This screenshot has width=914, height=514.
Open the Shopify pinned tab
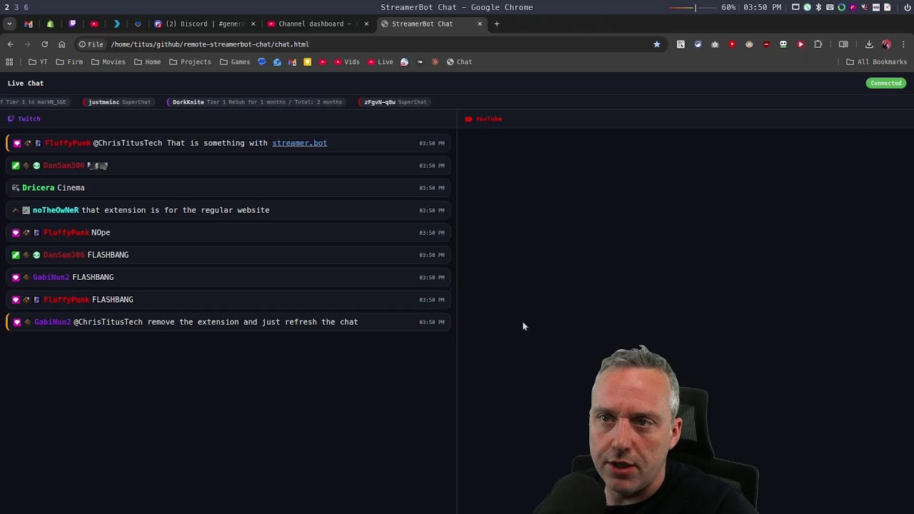click(x=50, y=24)
